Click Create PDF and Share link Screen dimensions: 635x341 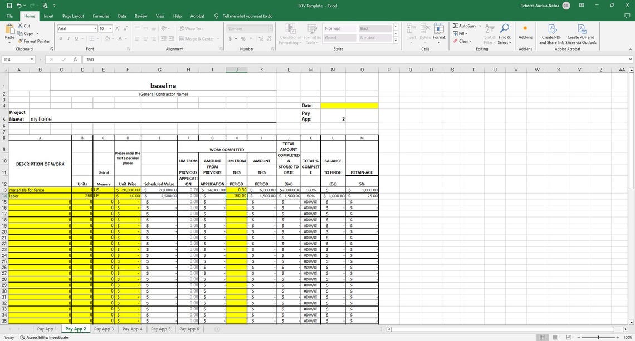(x=551, y=34)
